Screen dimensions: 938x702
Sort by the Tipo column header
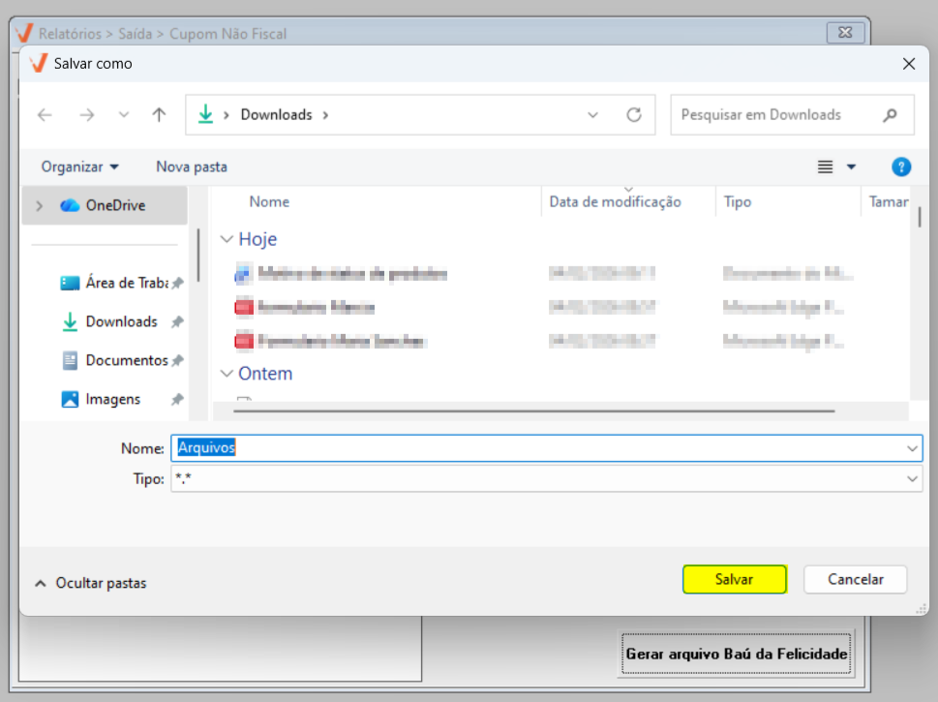737,201
